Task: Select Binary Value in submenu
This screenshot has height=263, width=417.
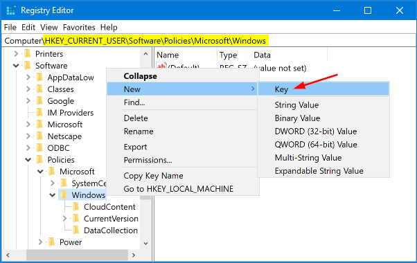Action: coord(323,118)
